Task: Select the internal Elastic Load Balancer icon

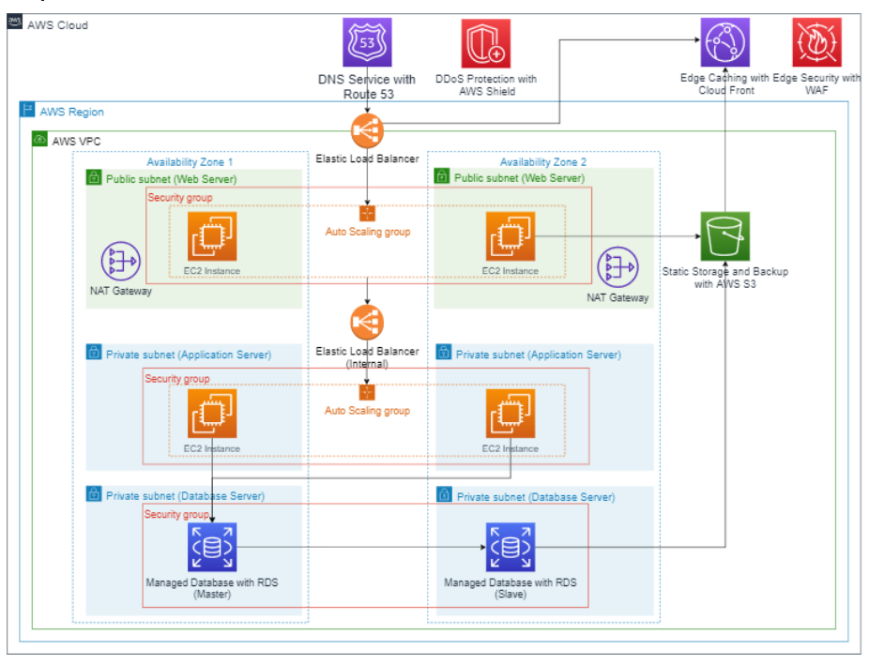Action: point(366,322)
